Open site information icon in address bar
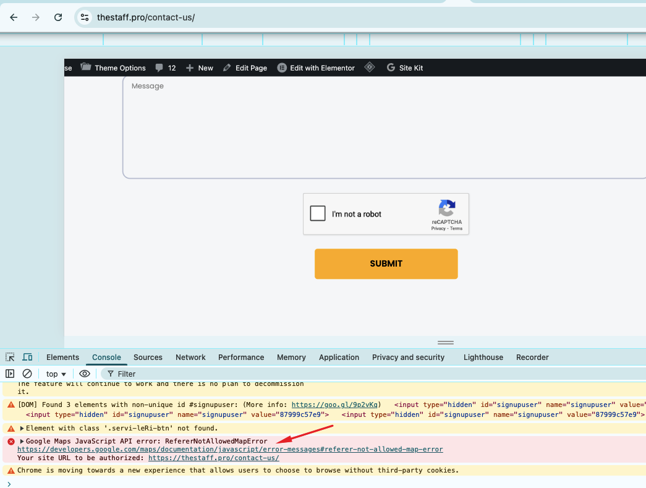The image size is (646, 488). 85,17
